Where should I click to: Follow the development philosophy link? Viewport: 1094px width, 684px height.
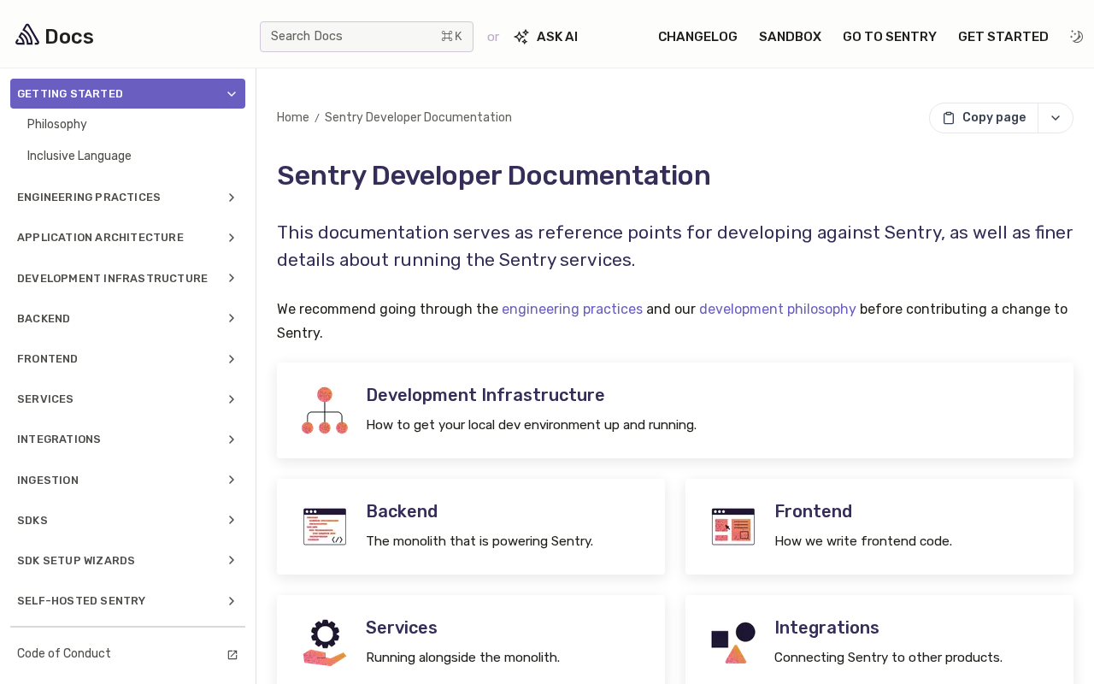(778, 309)
